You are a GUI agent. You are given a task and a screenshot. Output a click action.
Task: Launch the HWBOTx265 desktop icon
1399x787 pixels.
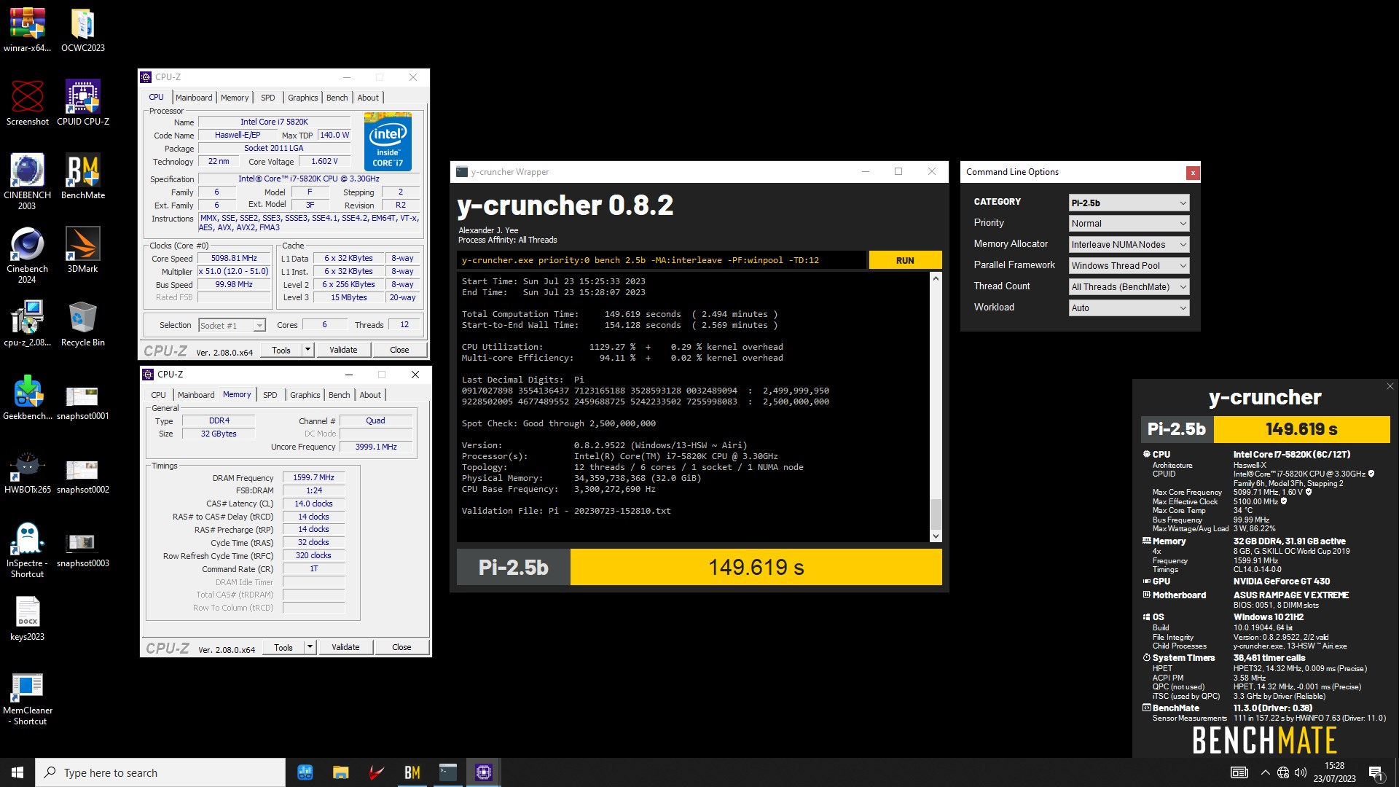[x=27, y=471]
